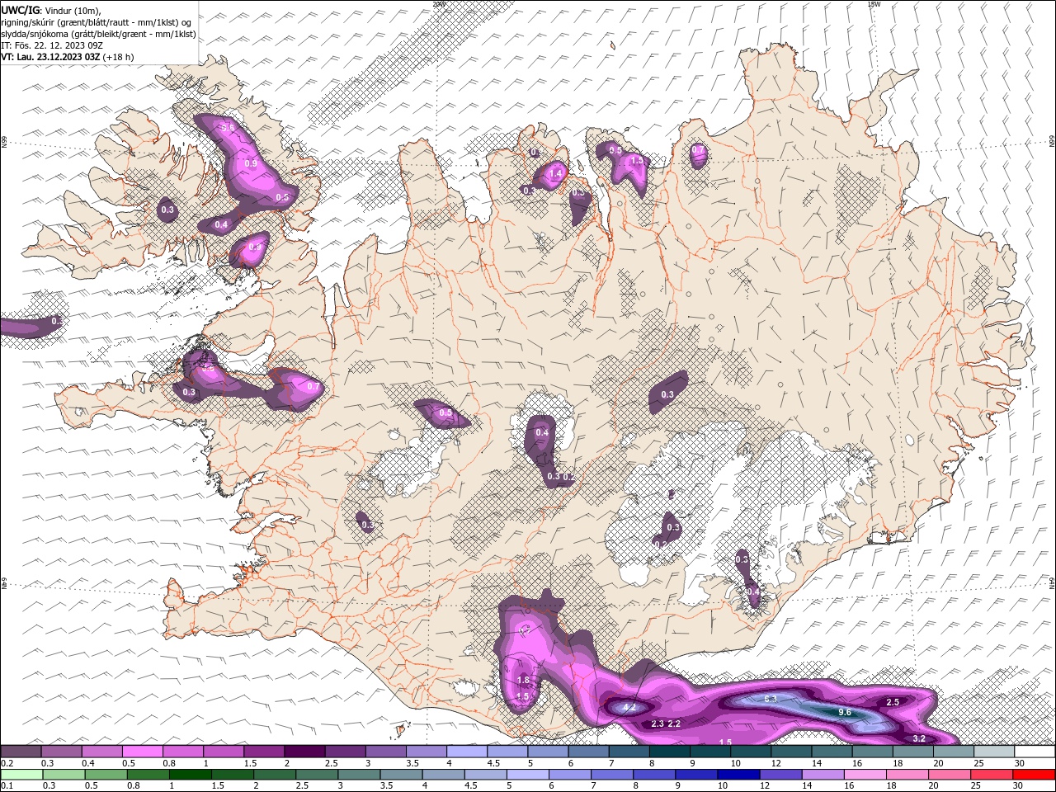Click the pale lavender 4–4.5 snow legend swatch
The height and width of the screenshot is (792, 1056).
tap(465, 752)
